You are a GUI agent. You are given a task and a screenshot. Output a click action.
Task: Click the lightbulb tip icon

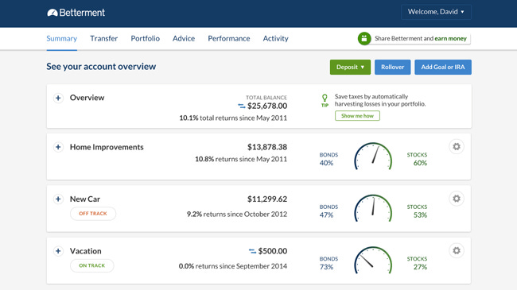click(x=325, y=100)
